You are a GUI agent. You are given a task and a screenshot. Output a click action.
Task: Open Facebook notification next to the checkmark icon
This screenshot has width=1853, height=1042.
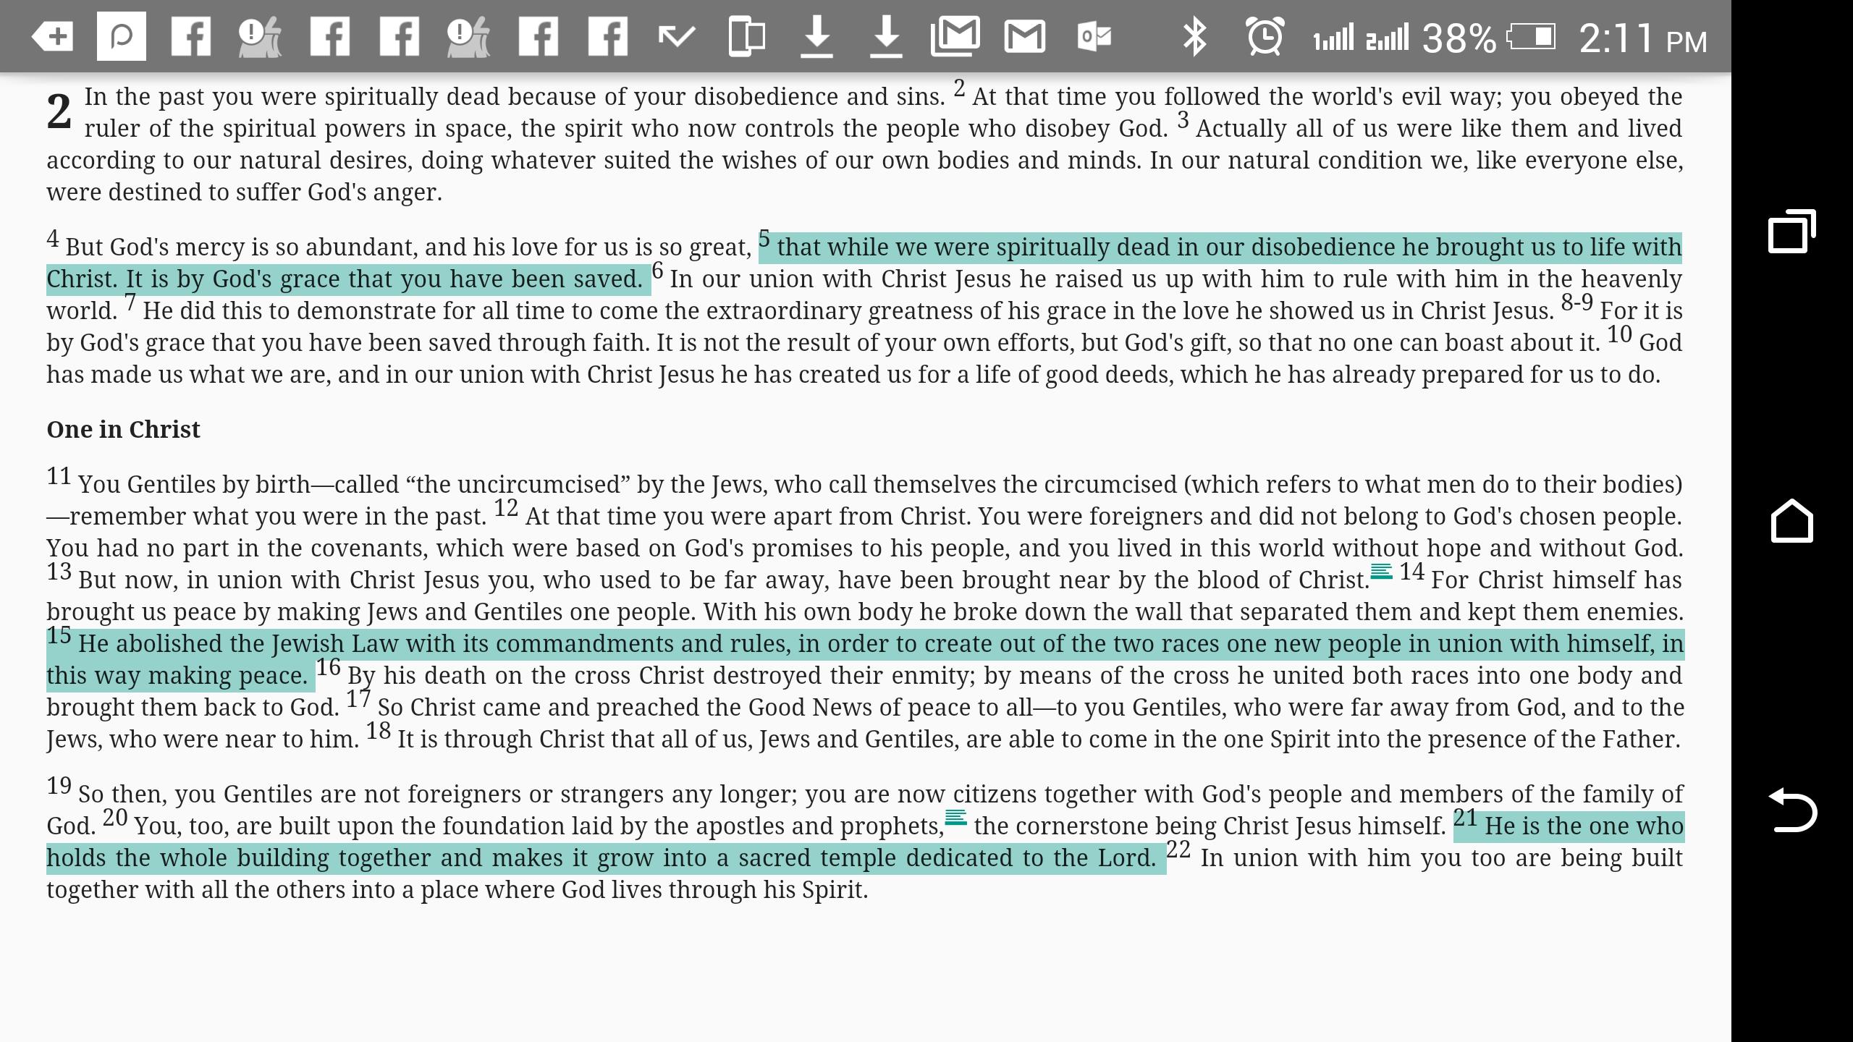pyautogui.click(x=608, y=36)
